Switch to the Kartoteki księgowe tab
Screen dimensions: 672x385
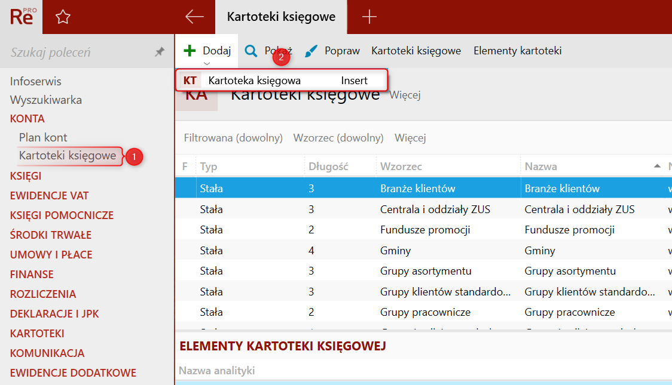coord(281,17)
